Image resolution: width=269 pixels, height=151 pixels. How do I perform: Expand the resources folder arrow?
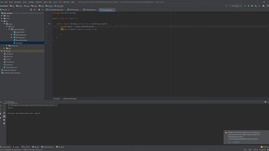7,46
